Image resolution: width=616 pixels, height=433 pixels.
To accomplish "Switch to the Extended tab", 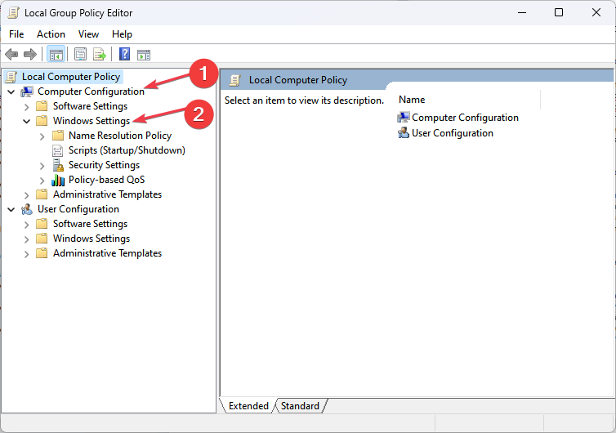I will pos(248,405).
